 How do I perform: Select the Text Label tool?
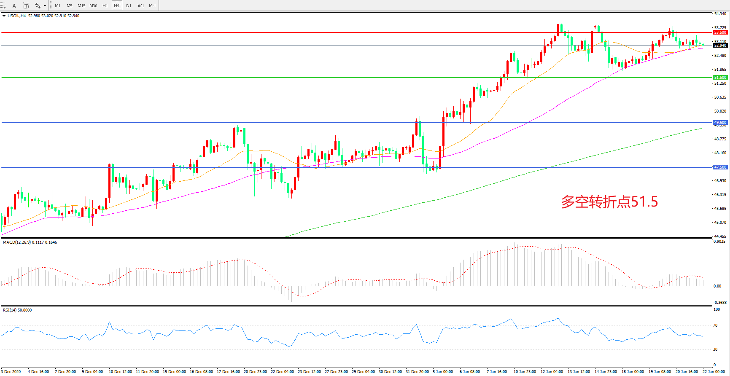[x=26, y=5]
